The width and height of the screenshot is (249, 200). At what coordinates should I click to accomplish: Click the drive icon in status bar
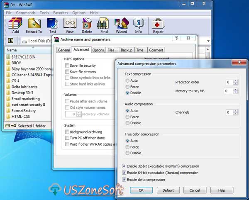7,126
